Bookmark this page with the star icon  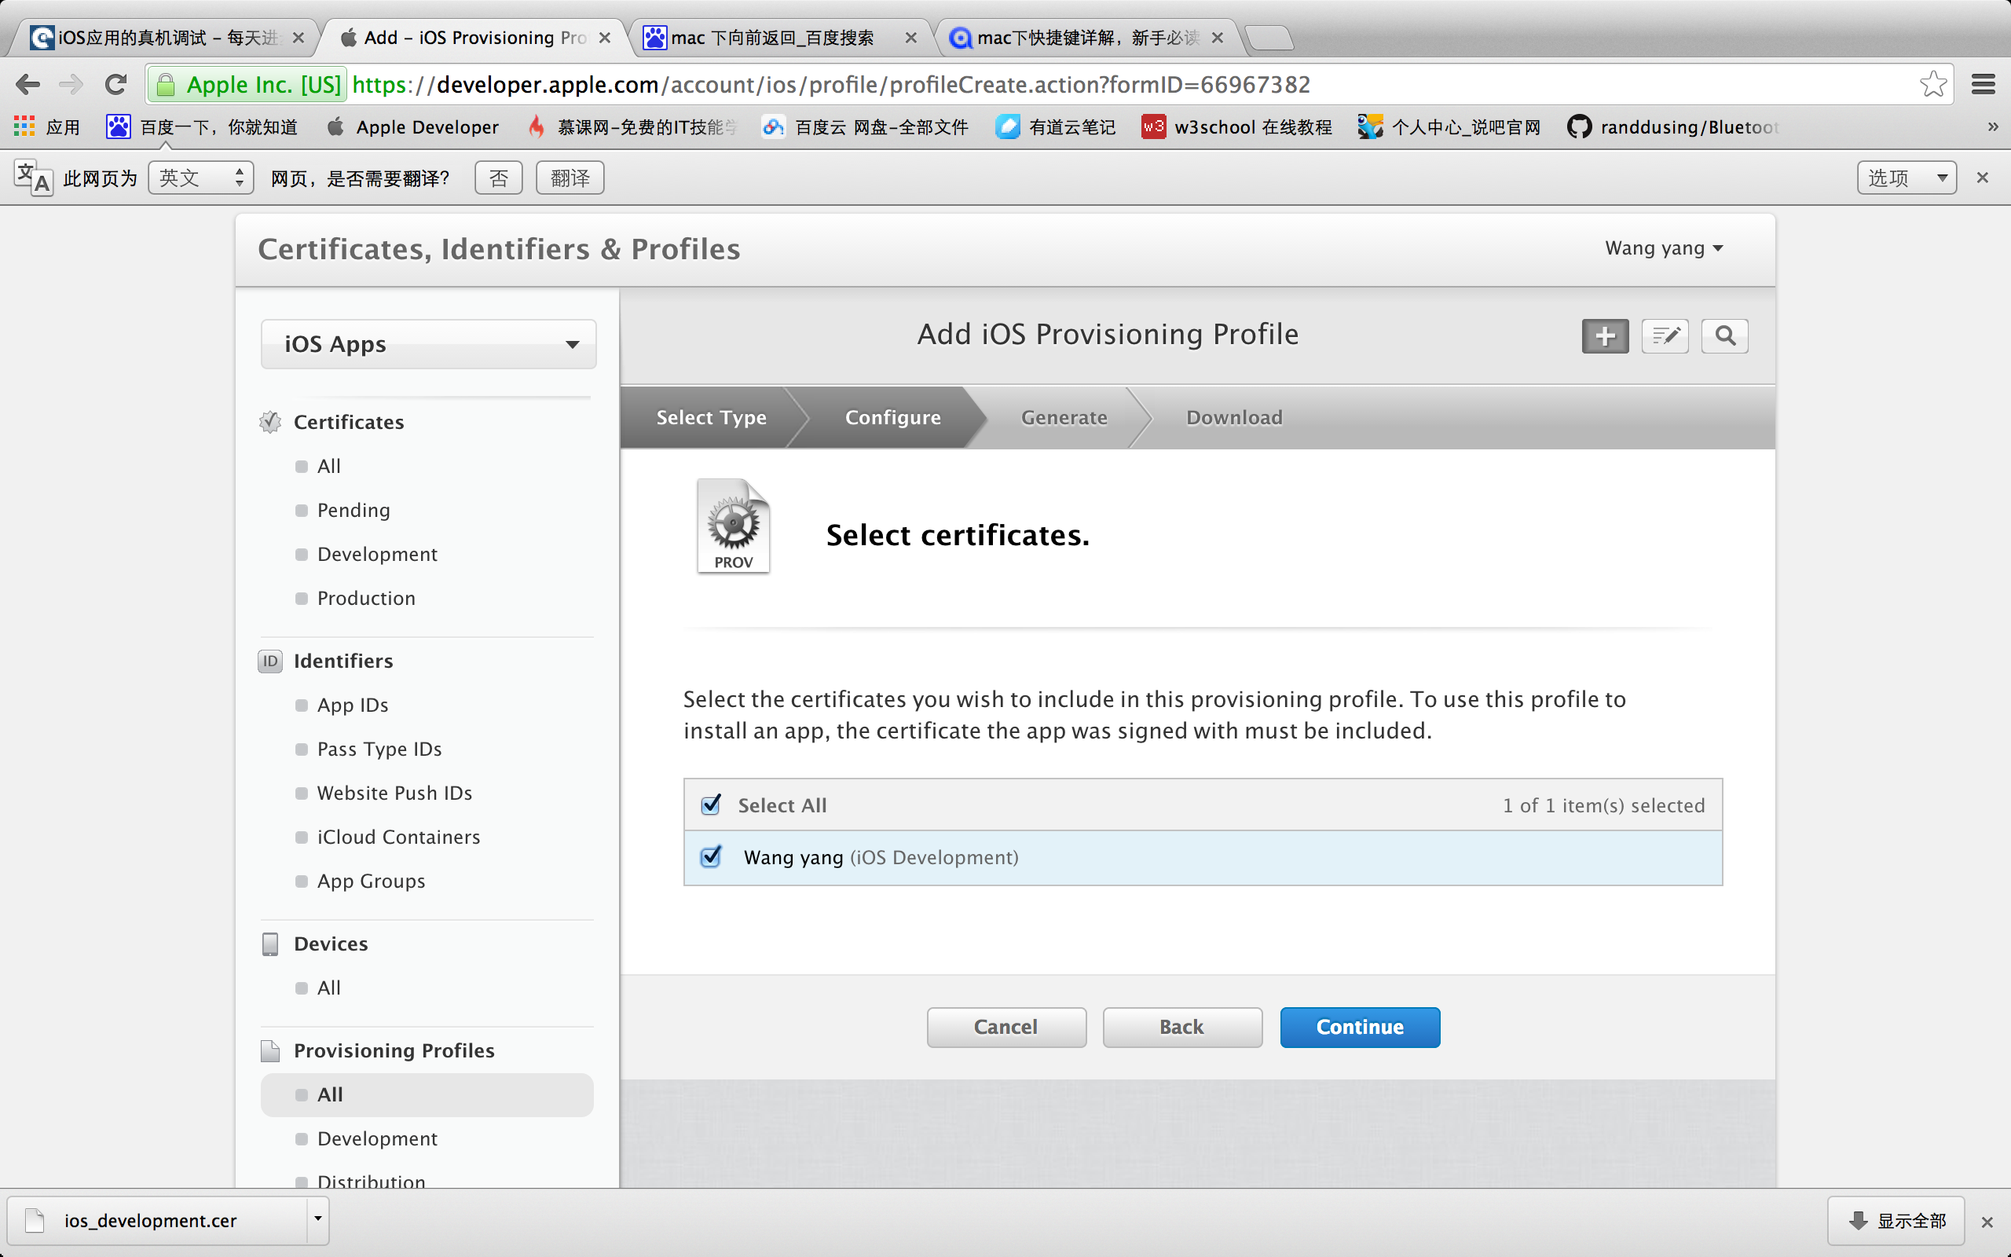(1933, 84)
